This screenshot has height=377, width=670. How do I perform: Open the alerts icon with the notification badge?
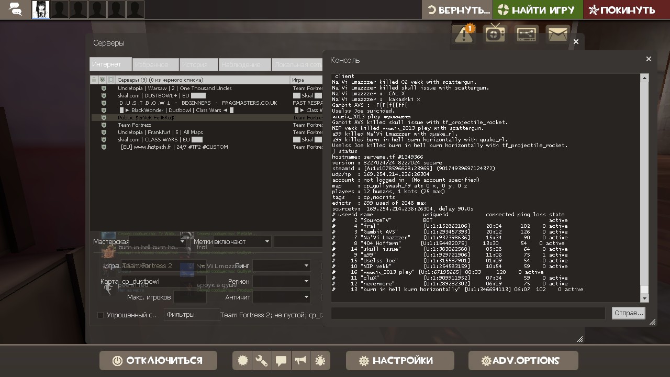point(464,35)
